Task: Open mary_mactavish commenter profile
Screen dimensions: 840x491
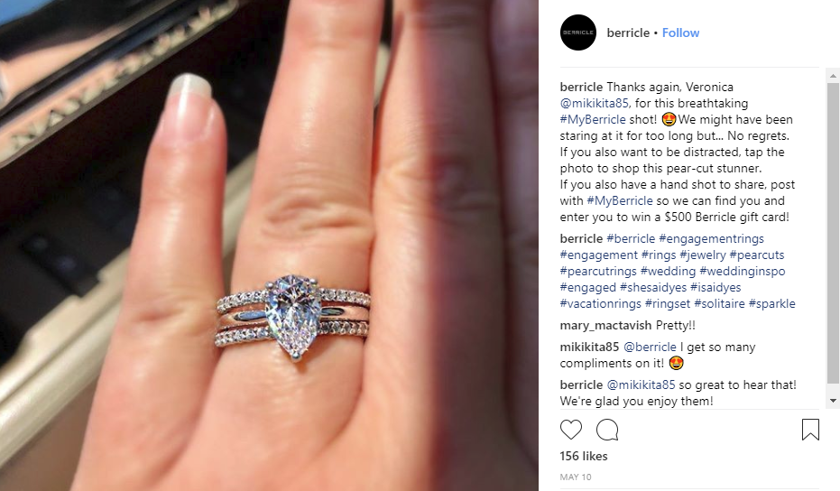Action: tap(605, 325)
